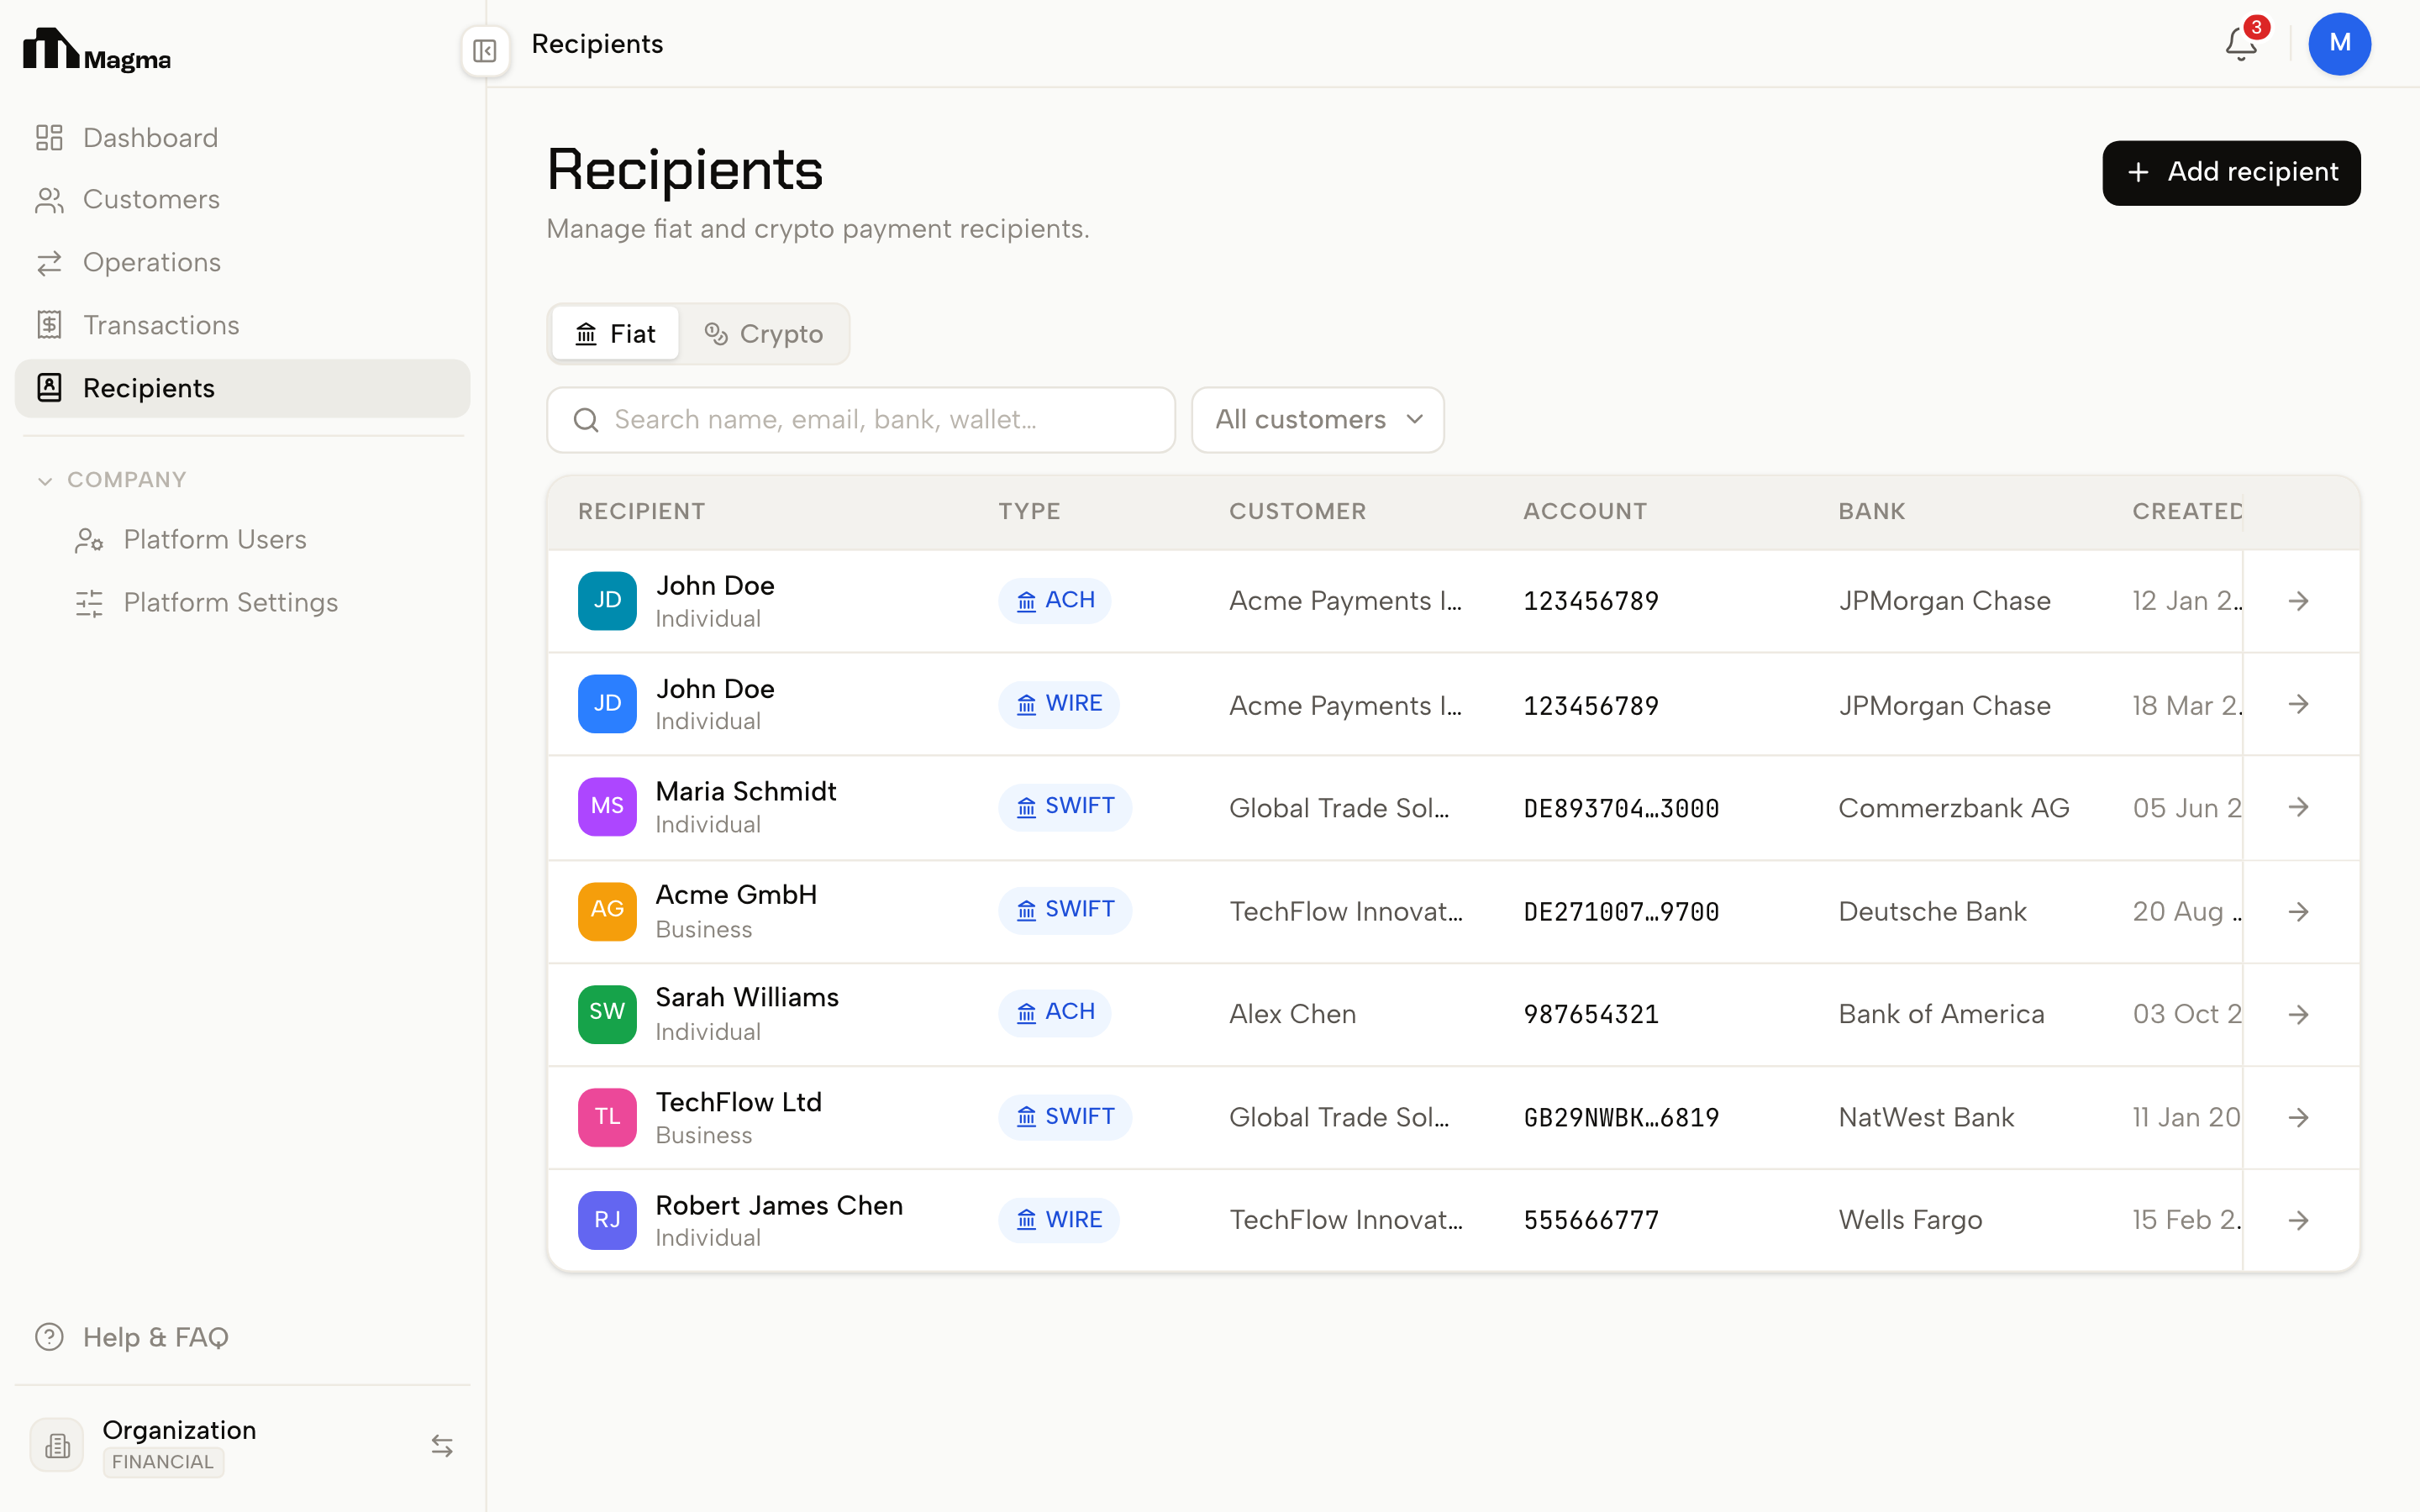Viewport: 2420px width, 1512px height.
Task: Click the Help & FAQ question icon
Action: tap(49, 1337)
